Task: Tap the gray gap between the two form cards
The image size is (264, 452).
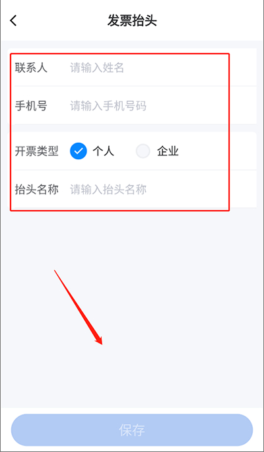Action: tap(132, 128)
